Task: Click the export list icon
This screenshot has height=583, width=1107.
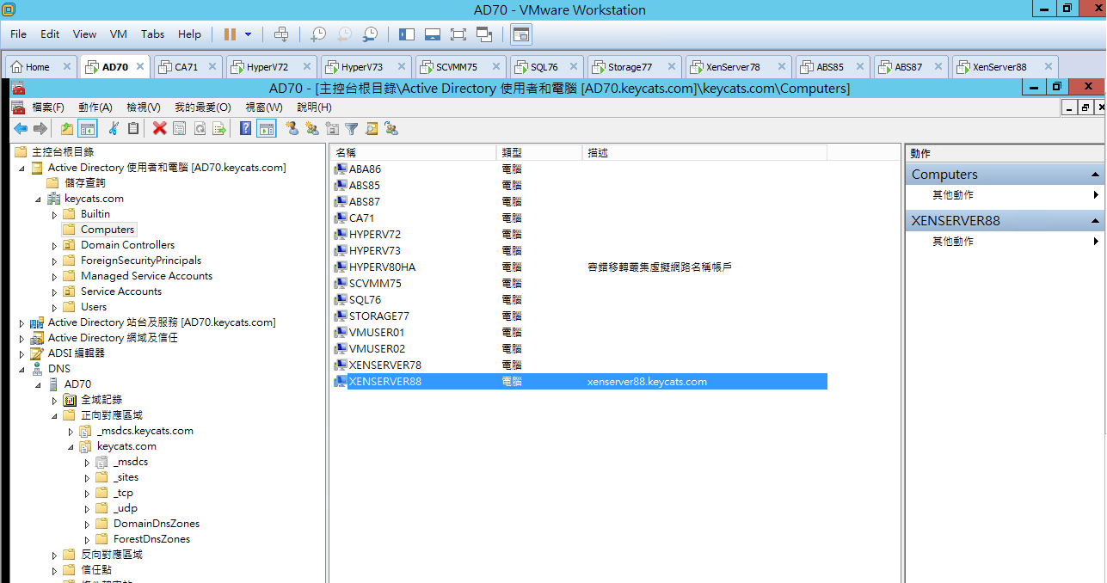Action: click(219, 129)
